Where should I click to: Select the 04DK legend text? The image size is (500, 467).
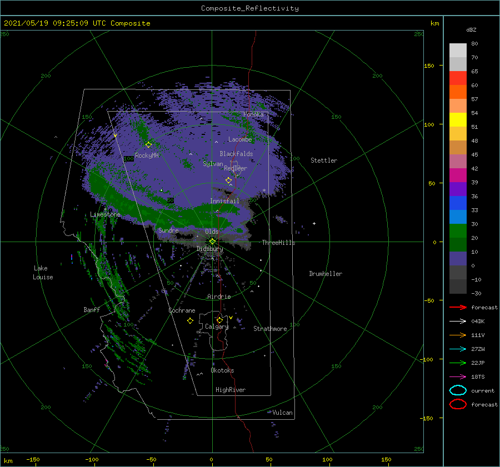pyautogui.click(x=478, y=322)
